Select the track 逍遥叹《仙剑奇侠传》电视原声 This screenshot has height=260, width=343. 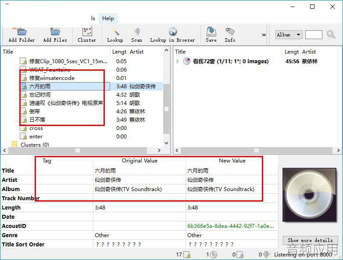pyautogui.click(x=66, y=103)
